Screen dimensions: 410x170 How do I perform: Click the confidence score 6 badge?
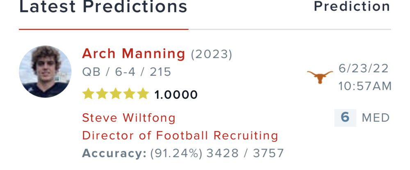coord(345,118)
